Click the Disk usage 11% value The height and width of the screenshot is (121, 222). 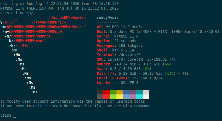(x=170, y=74)
